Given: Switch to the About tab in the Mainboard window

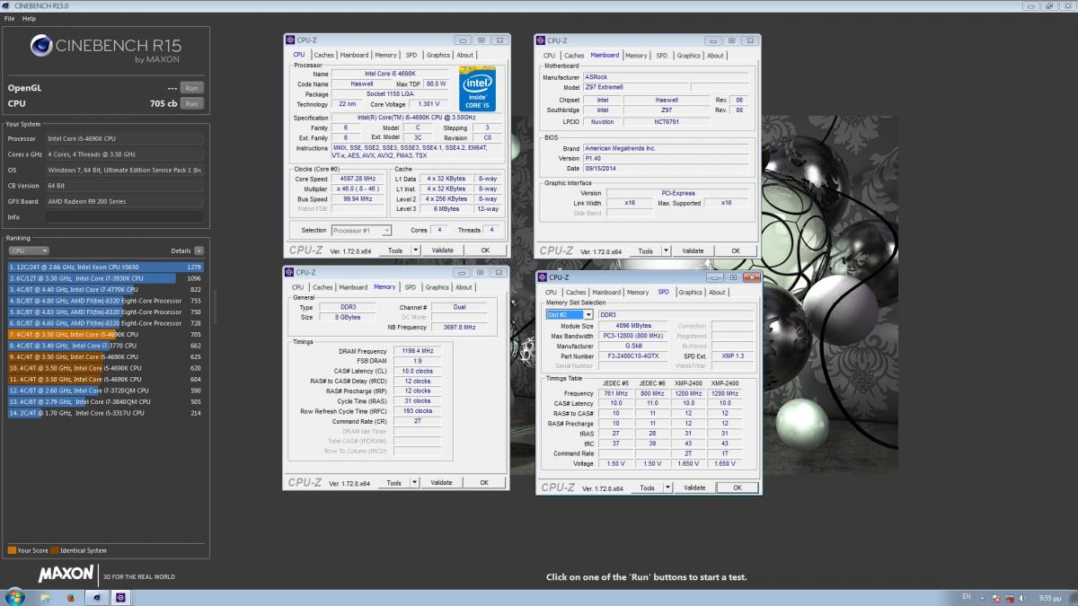Looking at the screenshot, I should [715, 56].
